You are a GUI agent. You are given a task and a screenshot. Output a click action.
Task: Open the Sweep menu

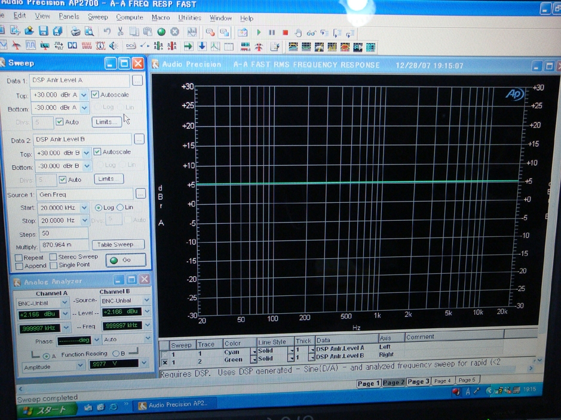pyautogui.click(x=97, y=17)
